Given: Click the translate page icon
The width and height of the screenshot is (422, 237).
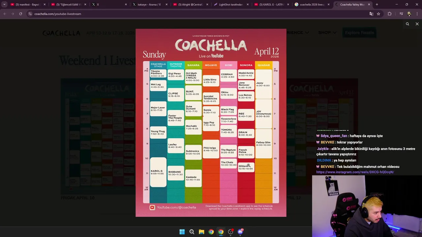Looking at the screenshot, I should click(x=371, y=14).
